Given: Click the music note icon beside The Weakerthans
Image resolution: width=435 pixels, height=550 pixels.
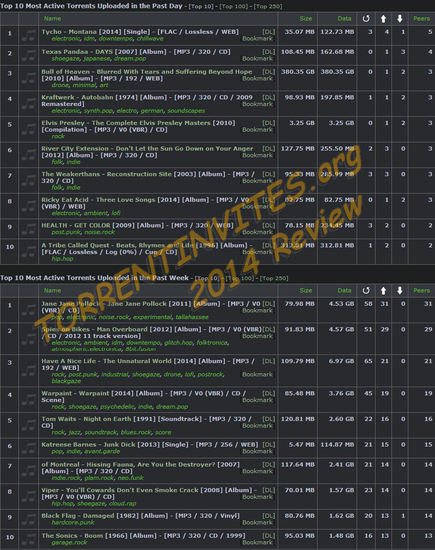Looking at the screenshot, I should 28,180.
